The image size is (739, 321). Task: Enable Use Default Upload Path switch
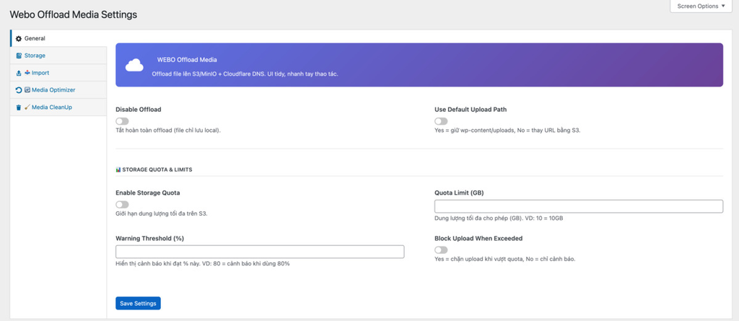tap(441, 122)
